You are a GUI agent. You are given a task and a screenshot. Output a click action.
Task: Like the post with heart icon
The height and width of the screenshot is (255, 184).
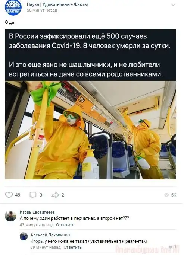(x=9, y=195)
